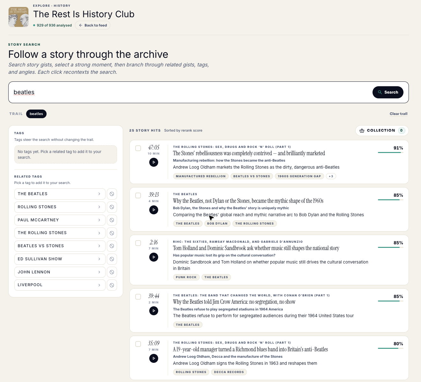Add PAUL MCCARTNEY related tag to search
This screenshot has height=382, width=421.
[60, 220]
